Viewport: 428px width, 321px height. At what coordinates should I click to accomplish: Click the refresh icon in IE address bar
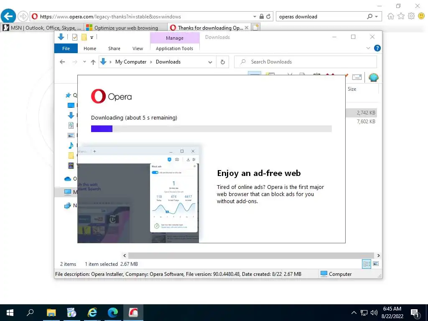pyautogui.click(x=269, y=16)
